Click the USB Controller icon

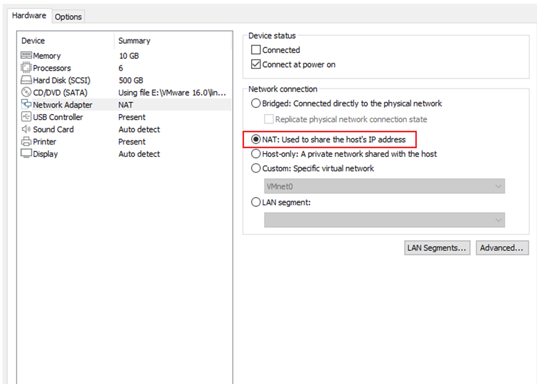point(26,117)
